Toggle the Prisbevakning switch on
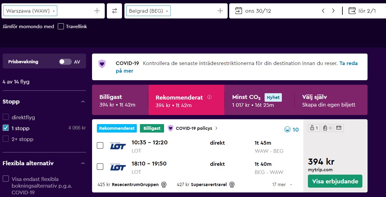The height and width of the screenshot is (197, 386). (65, 62)
